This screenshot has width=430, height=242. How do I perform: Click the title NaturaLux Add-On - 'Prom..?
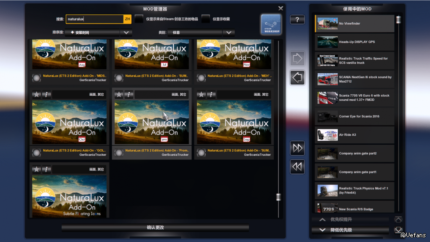157,150
